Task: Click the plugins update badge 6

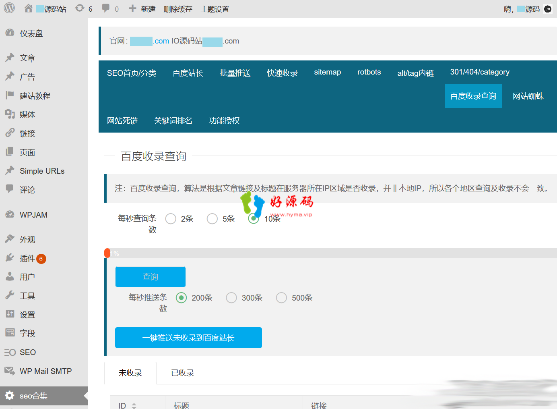Action: click(x=41, y=259)
